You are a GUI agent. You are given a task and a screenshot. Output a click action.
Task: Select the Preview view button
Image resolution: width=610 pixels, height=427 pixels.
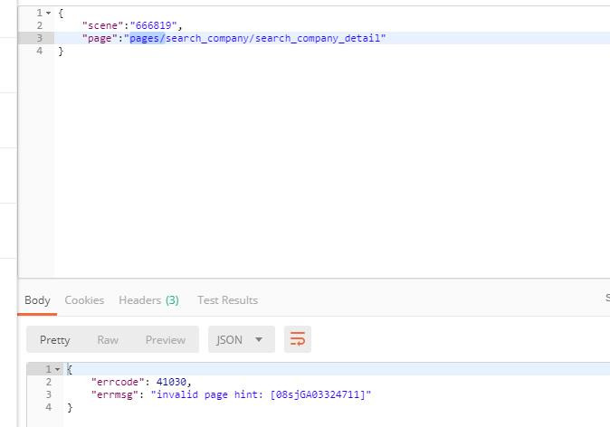click(166, 340)
